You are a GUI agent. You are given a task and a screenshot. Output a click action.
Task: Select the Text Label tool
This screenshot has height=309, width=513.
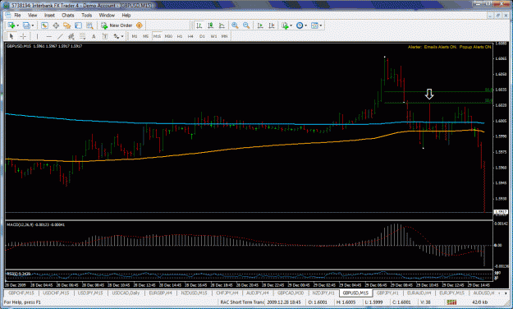105,36
